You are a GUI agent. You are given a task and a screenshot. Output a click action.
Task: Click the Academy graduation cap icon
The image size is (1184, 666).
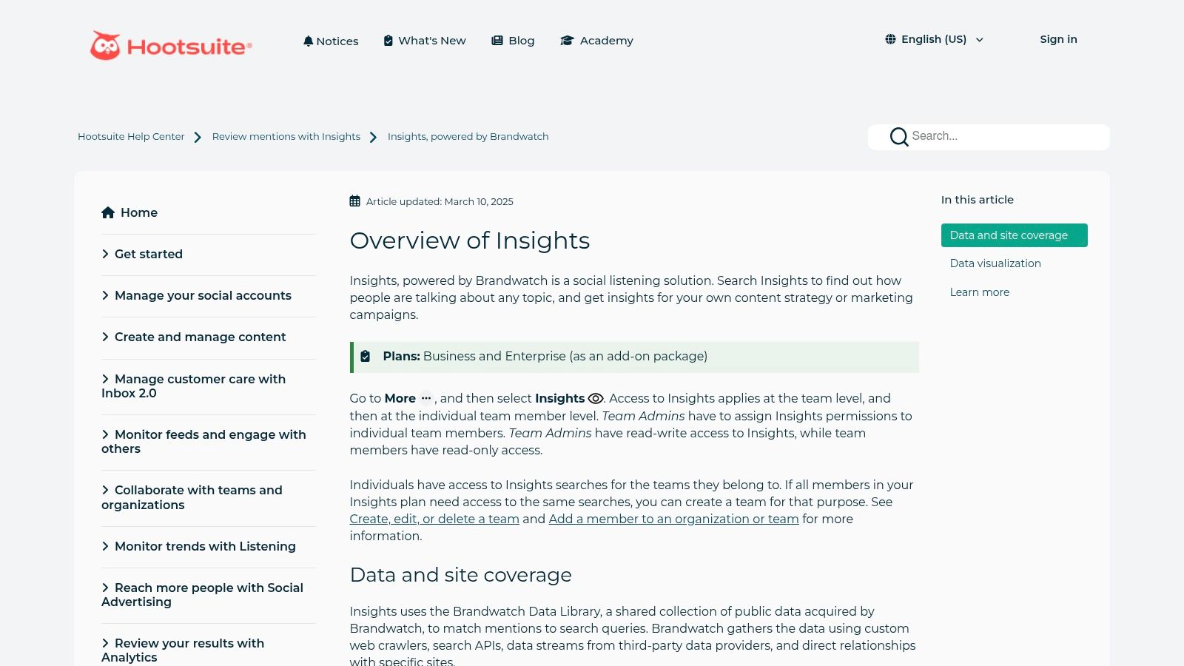pos(567,41)
